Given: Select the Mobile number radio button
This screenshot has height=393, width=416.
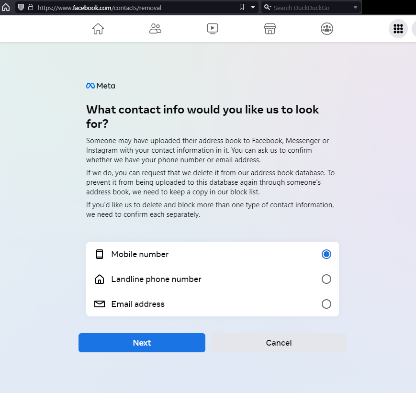Looking at the screenshot, I should point(326,254).
